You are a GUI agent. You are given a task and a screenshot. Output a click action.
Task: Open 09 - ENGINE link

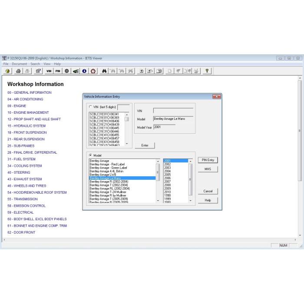point(17,106)
